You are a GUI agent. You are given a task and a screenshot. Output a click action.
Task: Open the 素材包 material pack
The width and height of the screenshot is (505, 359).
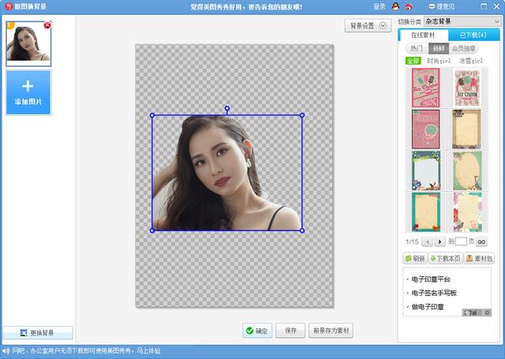click(x=480, y=258)
